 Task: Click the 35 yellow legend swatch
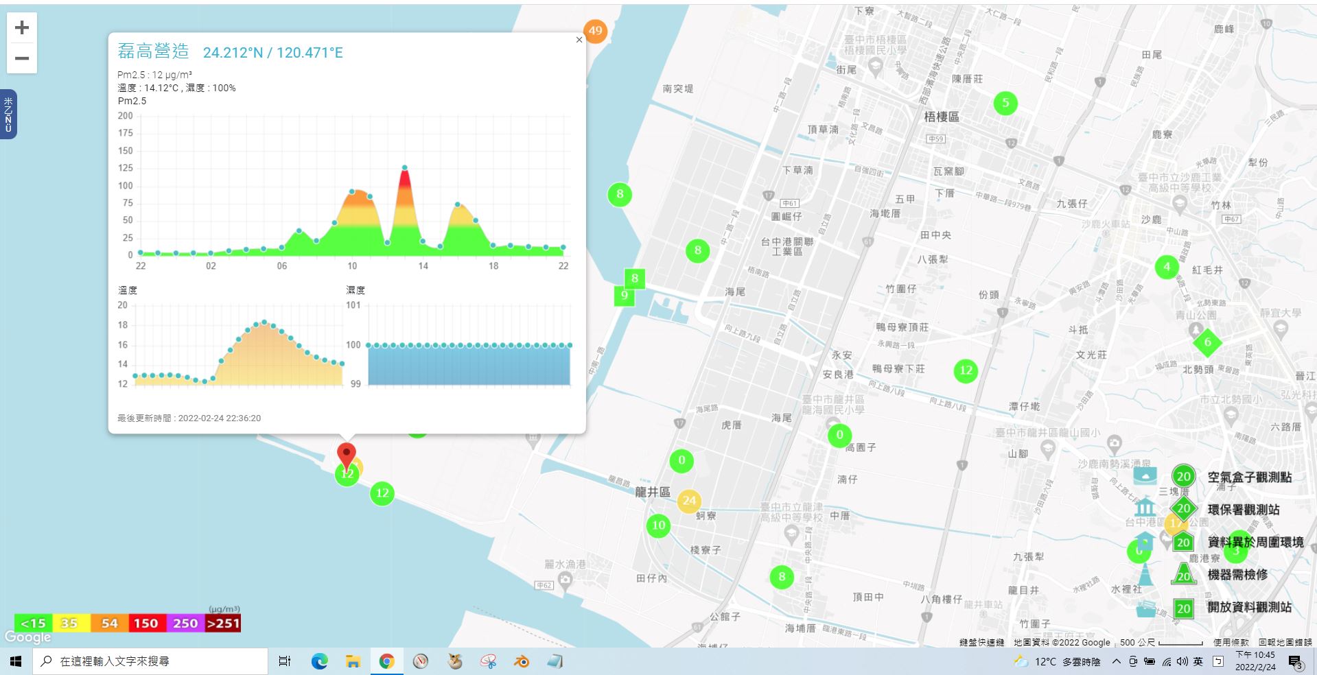click(x=71, y=624)
